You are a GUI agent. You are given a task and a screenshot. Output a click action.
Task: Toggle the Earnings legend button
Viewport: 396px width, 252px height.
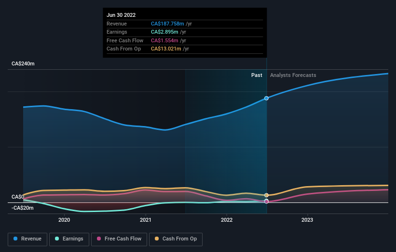69,239
